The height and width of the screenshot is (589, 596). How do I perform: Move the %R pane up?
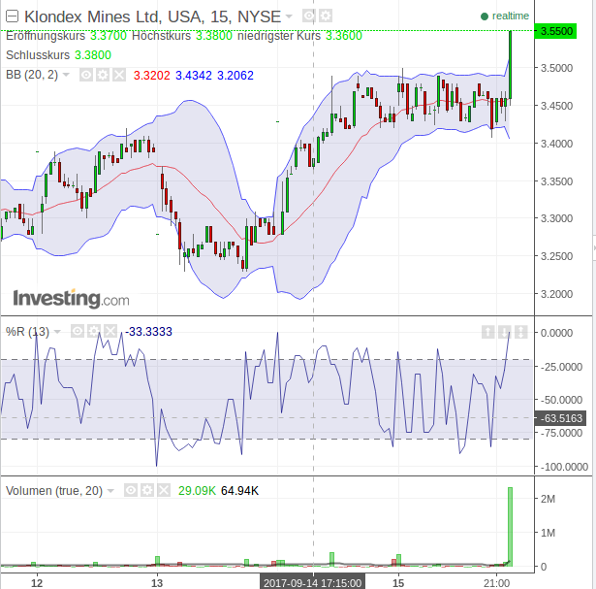coord(488,332)
